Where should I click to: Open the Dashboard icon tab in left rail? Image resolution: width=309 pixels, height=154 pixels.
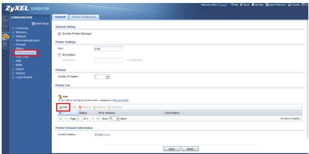(6, 18)
